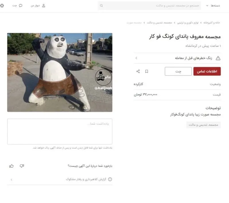This screenshot has width=229, height=203.
Task: Click the share icon beside the bookmark
Action: (138, 71)
